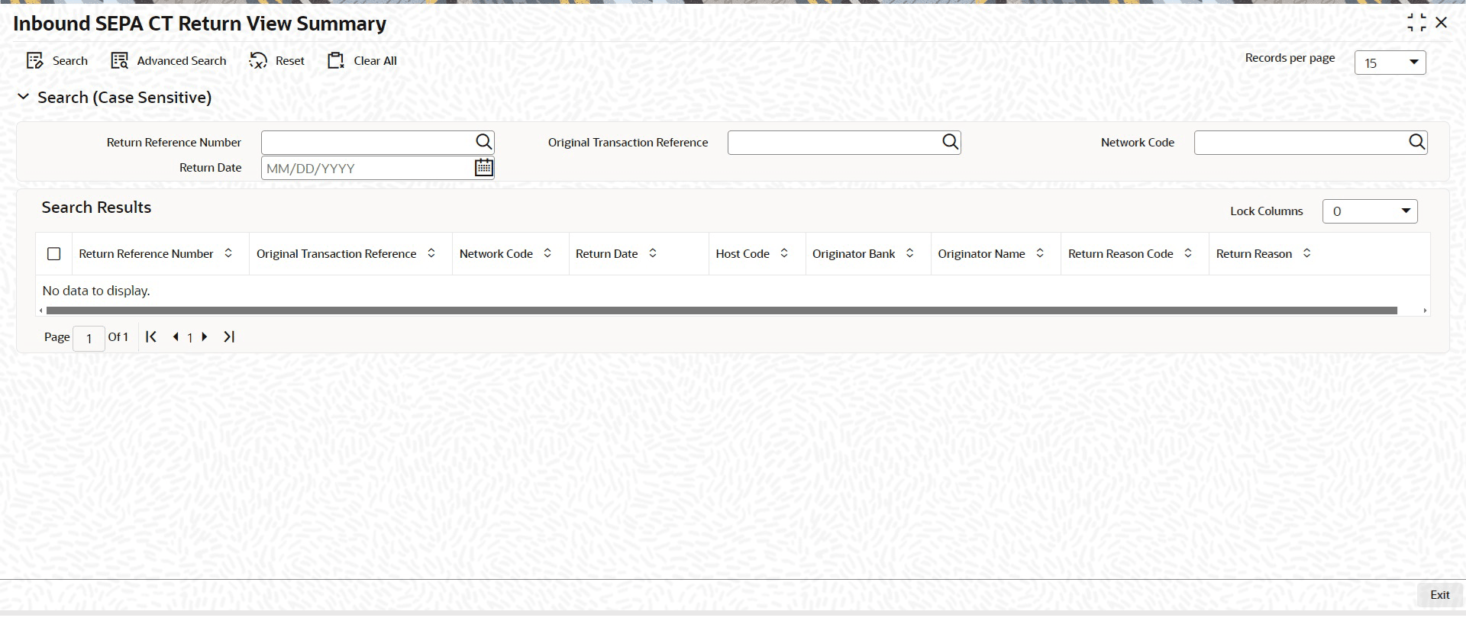
Task: Click the Return Reason Code header text
Action: click(x=1121, y=254)
